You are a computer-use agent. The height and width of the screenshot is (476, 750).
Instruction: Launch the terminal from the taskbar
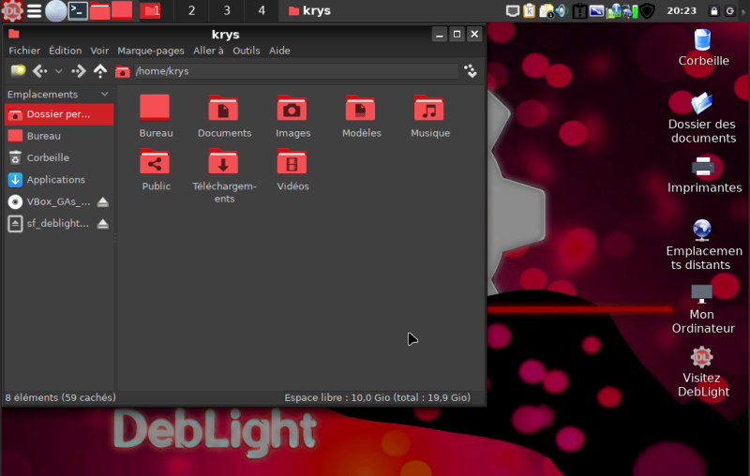pyautogui.click(x=79, y=11)
